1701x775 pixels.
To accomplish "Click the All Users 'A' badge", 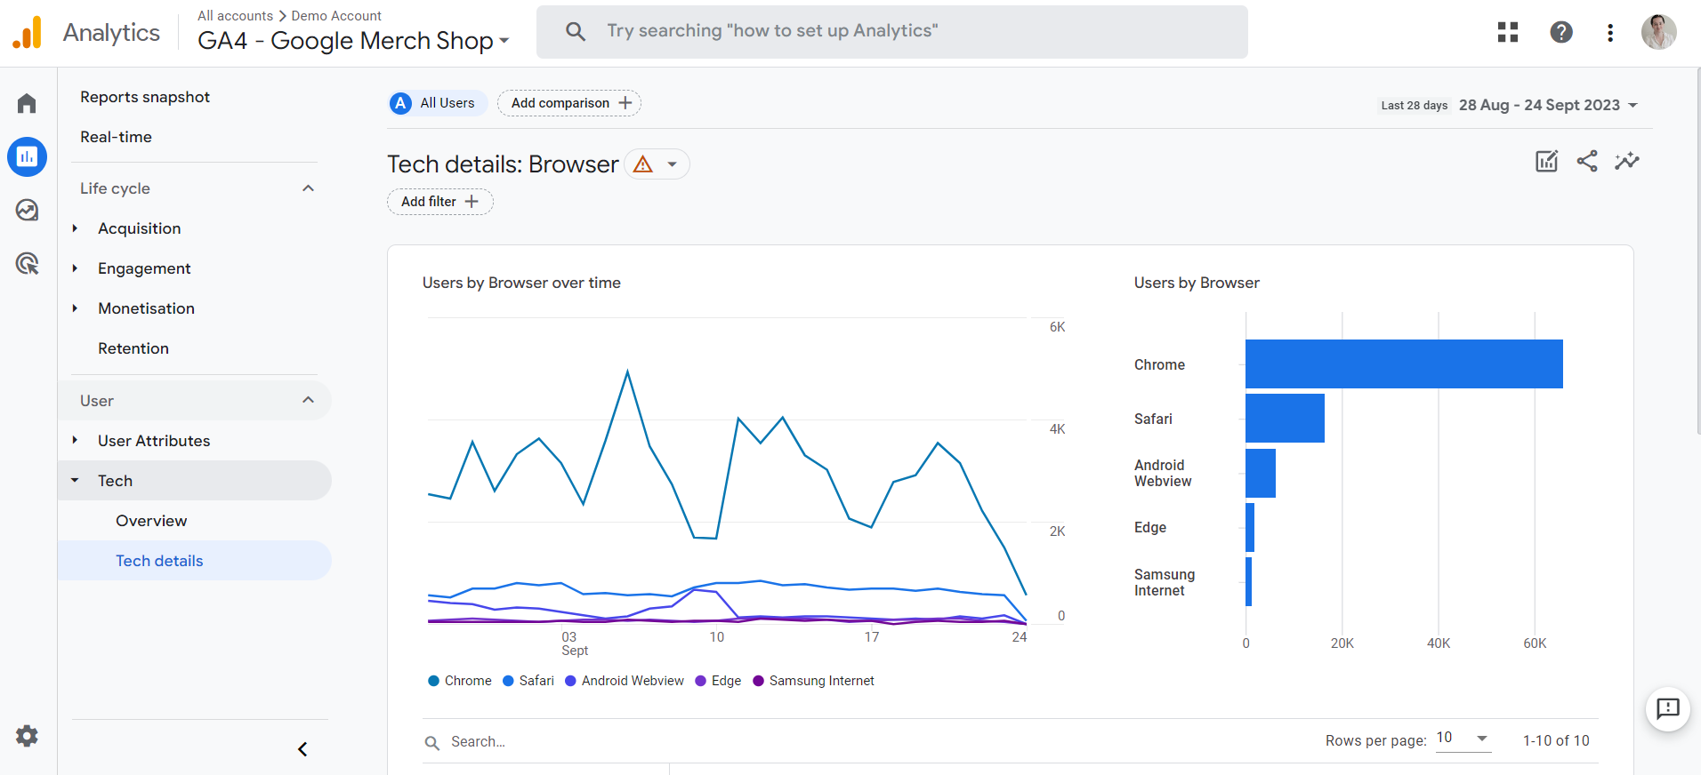I will [401, 103].
